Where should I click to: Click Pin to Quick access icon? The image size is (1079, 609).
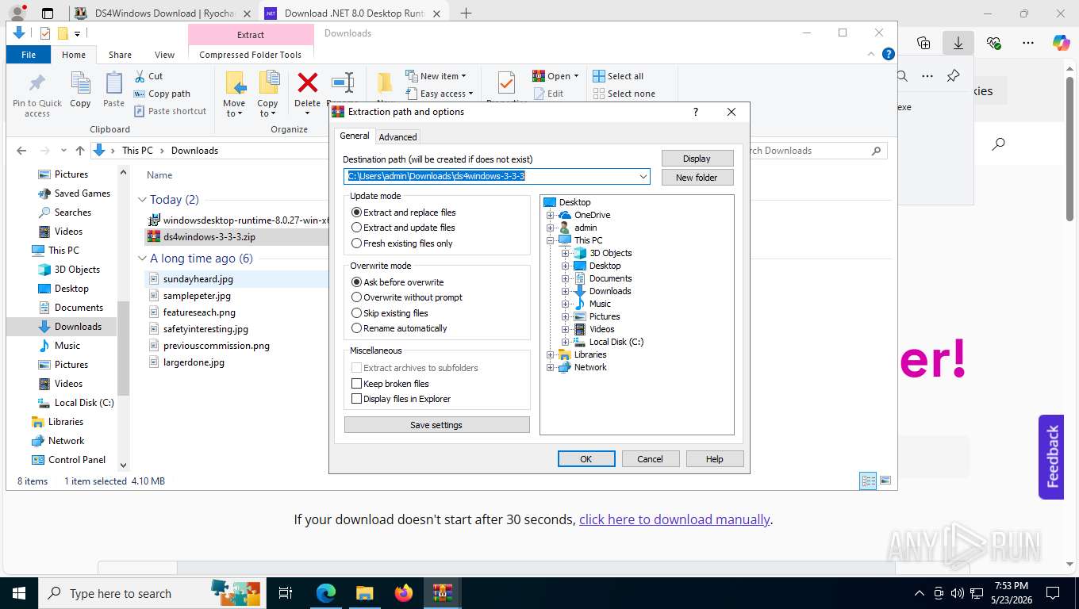point(36,83)
